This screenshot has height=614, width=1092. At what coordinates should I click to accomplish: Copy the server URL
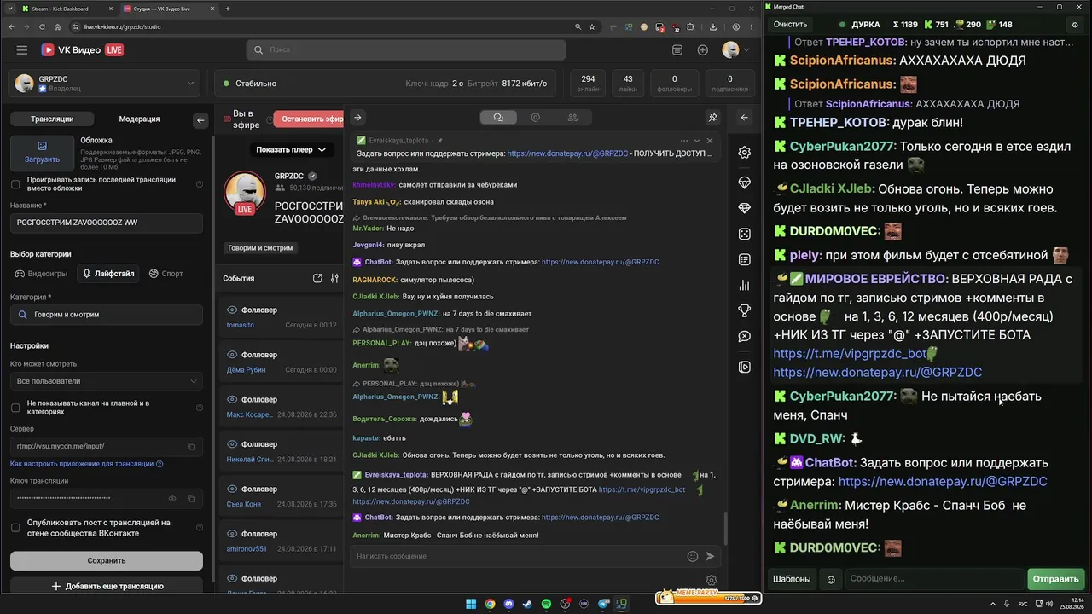[x=191, y=446]
